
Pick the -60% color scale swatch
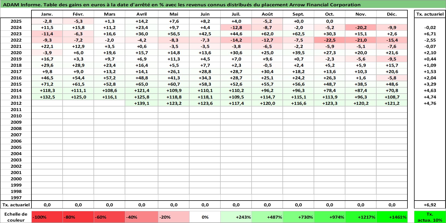pos(109,217)
